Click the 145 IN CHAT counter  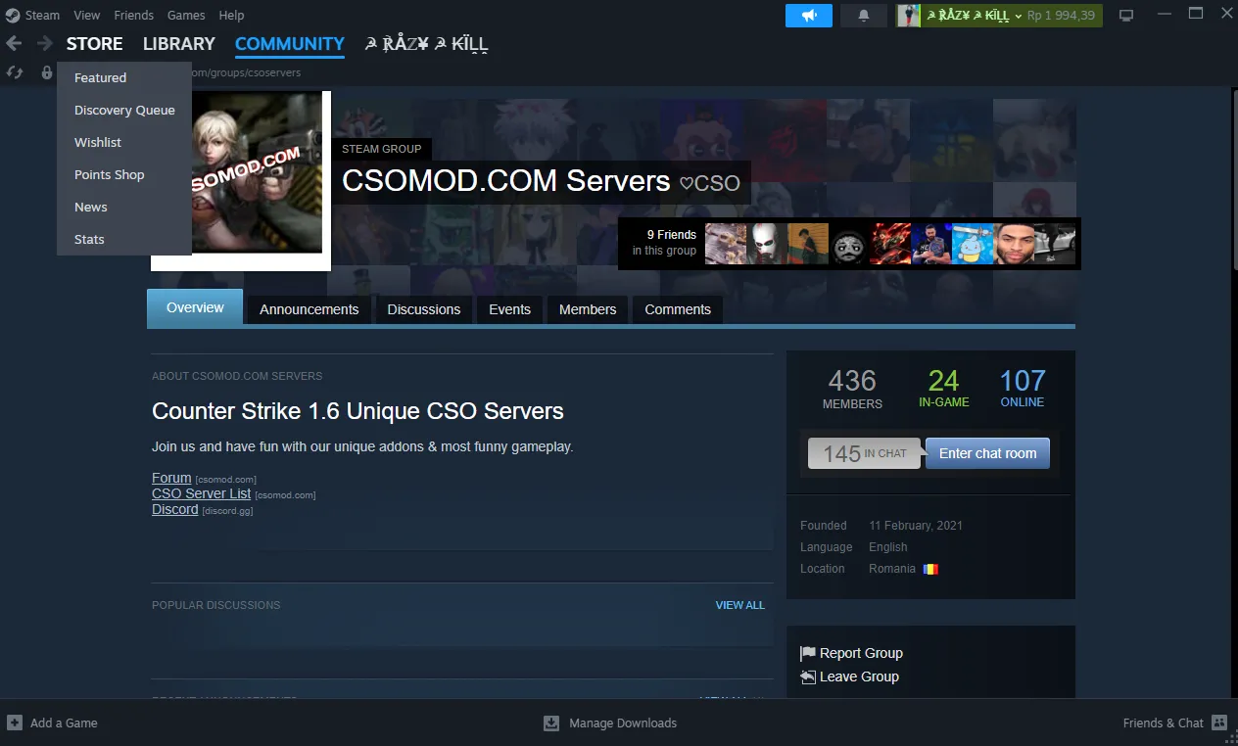[x=864, y=453]
